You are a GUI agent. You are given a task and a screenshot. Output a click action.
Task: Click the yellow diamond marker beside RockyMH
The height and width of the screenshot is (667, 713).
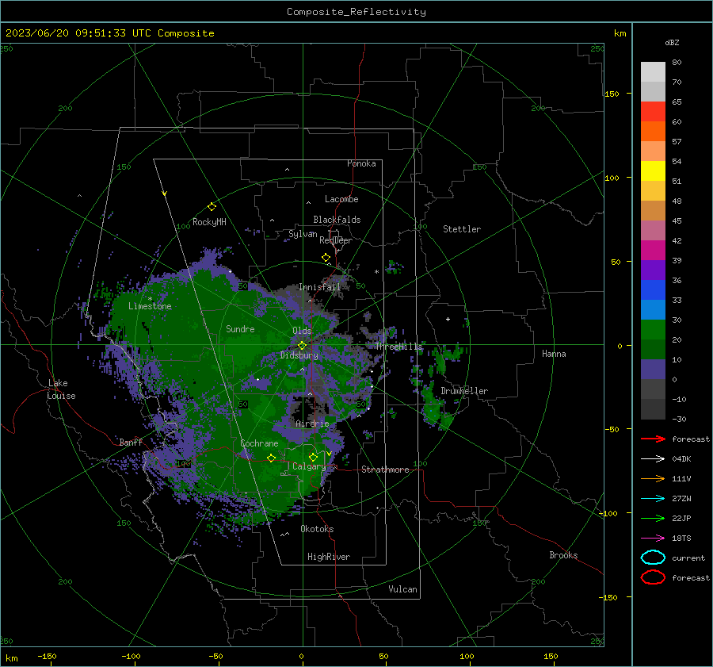[212, 207]
